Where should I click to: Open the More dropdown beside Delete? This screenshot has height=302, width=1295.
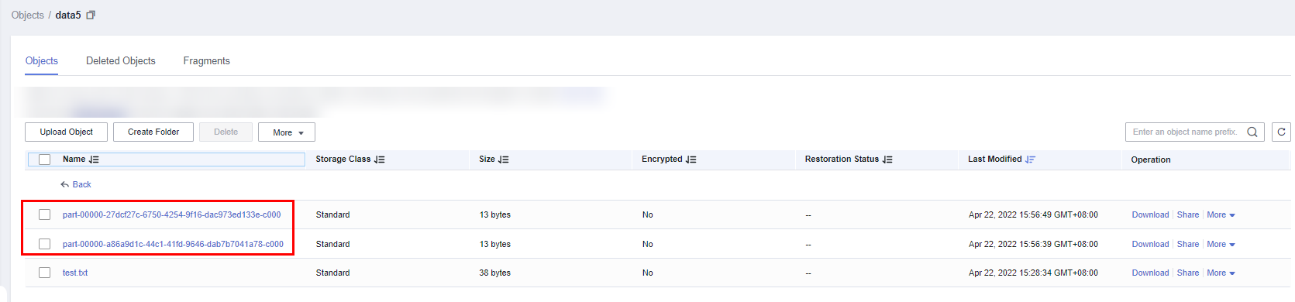point(287,132)
